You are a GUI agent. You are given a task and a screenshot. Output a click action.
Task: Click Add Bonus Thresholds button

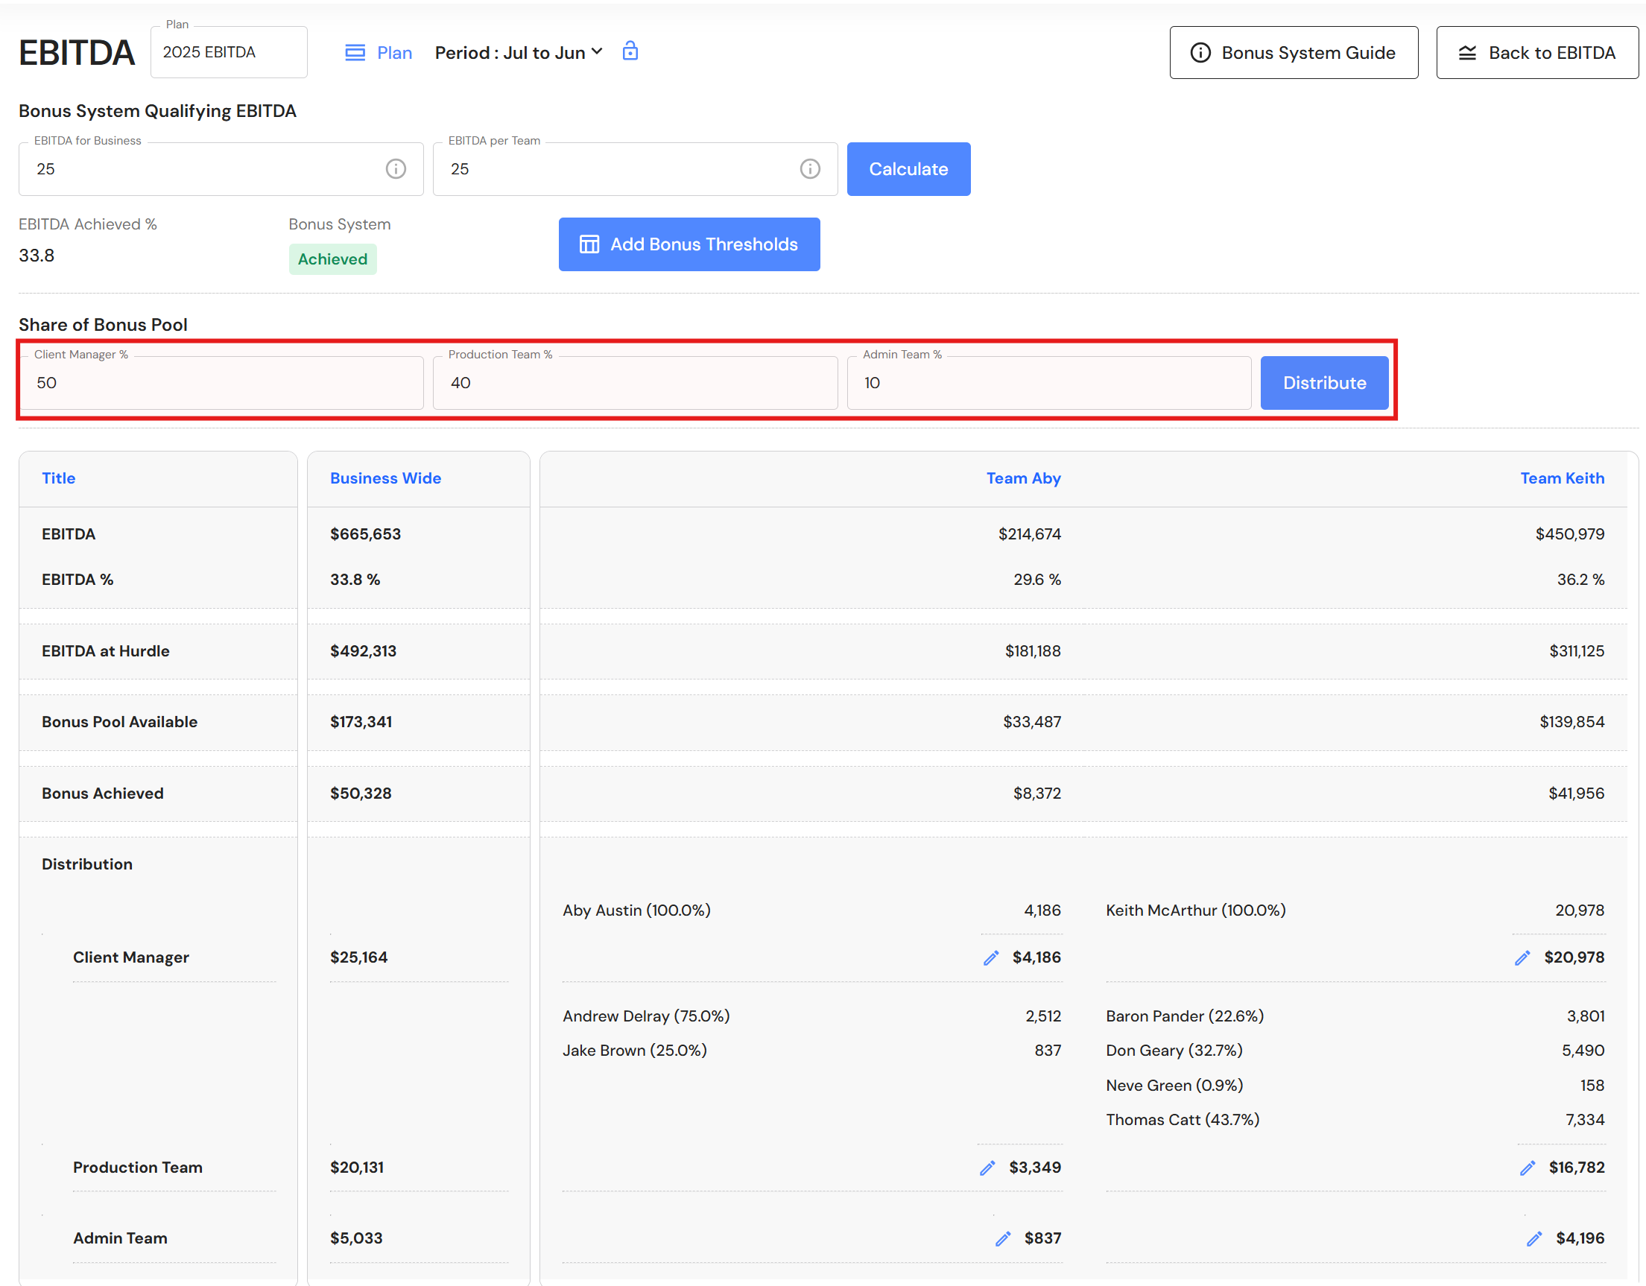[689, 244]
